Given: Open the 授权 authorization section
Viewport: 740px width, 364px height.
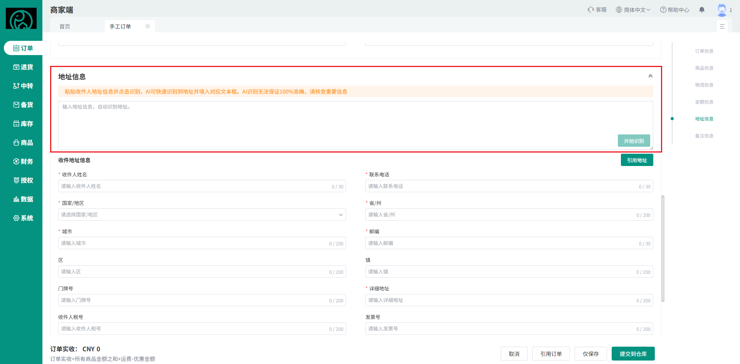Looking at the screenshot, I should [23, 180].
